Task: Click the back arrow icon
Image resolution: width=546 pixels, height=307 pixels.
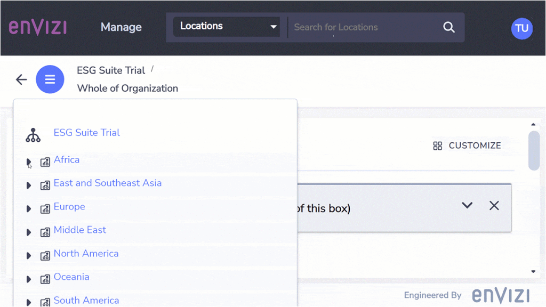Action: coord(21,79)
